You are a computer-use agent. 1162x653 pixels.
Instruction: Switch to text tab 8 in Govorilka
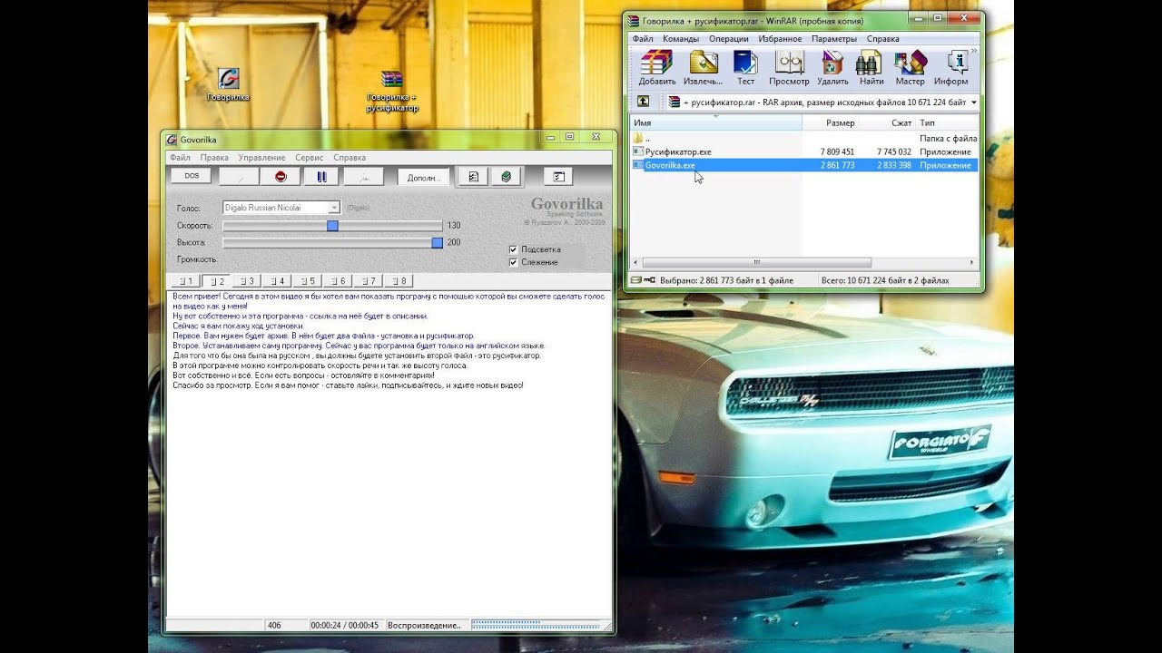click(x=399, y=281)
